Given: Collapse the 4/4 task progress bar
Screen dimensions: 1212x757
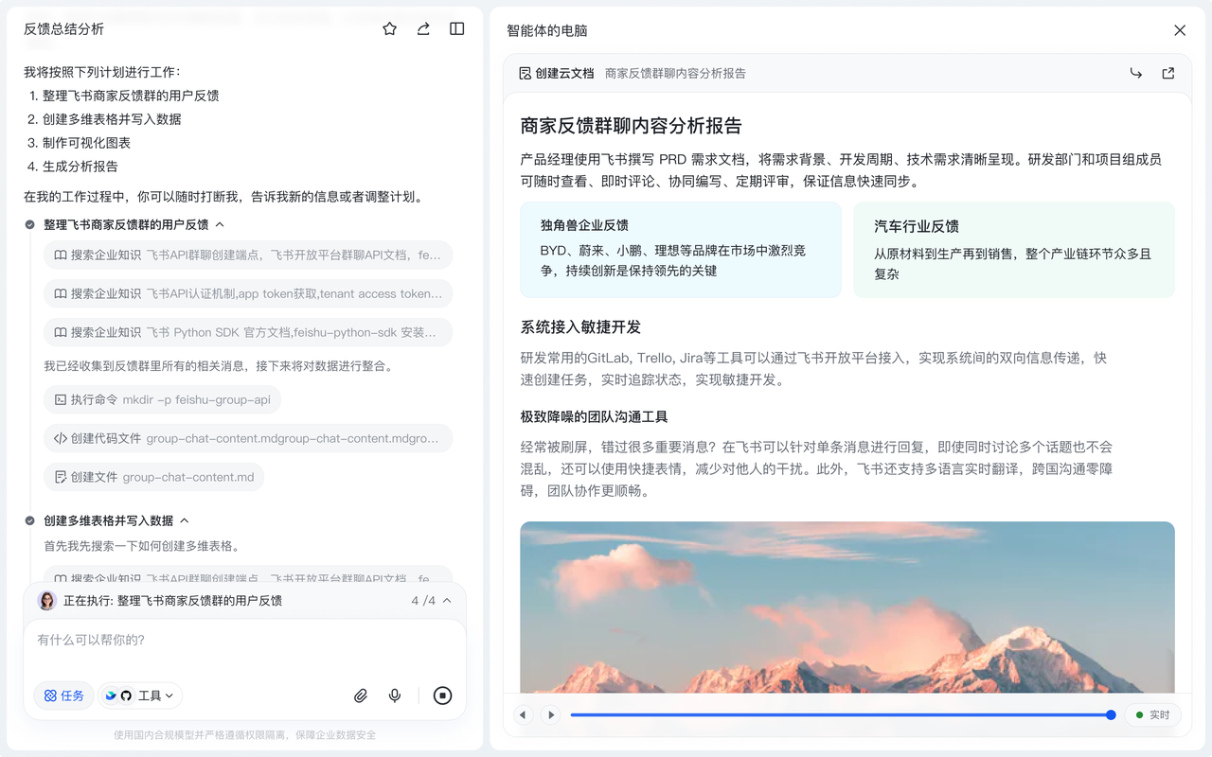Looking at the screenshot, I should coord(447,601).
